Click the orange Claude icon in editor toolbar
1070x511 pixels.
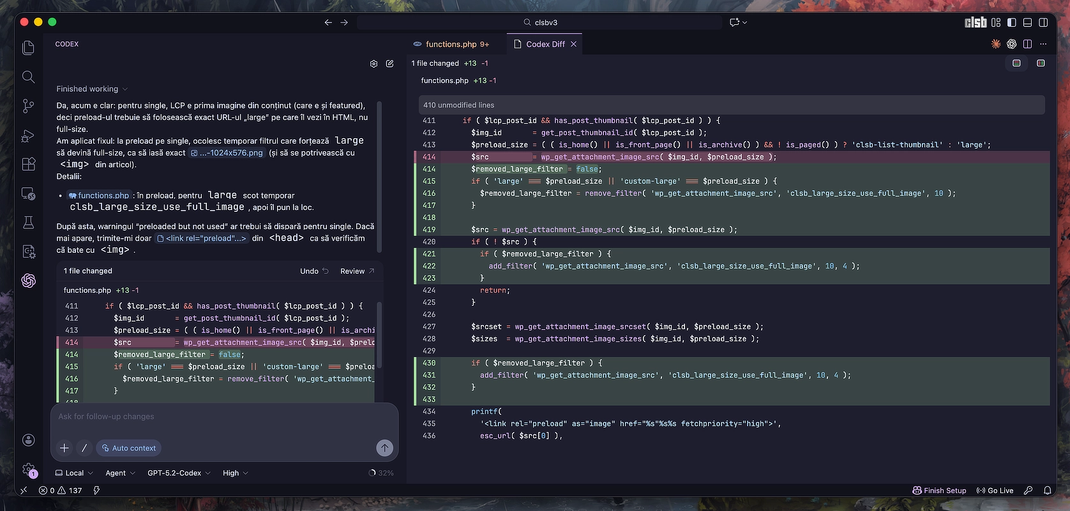point(996,44)
